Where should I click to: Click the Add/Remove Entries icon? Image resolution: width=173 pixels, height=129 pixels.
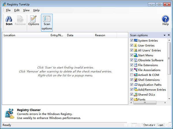pos(136,89)
